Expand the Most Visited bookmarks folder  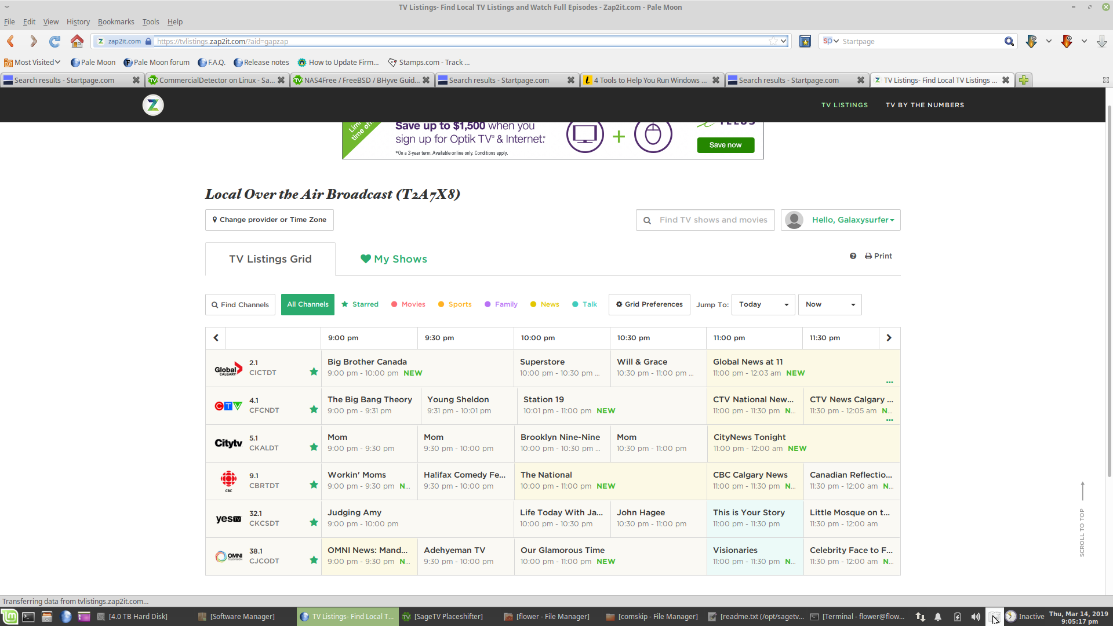(x=32, y=62)
